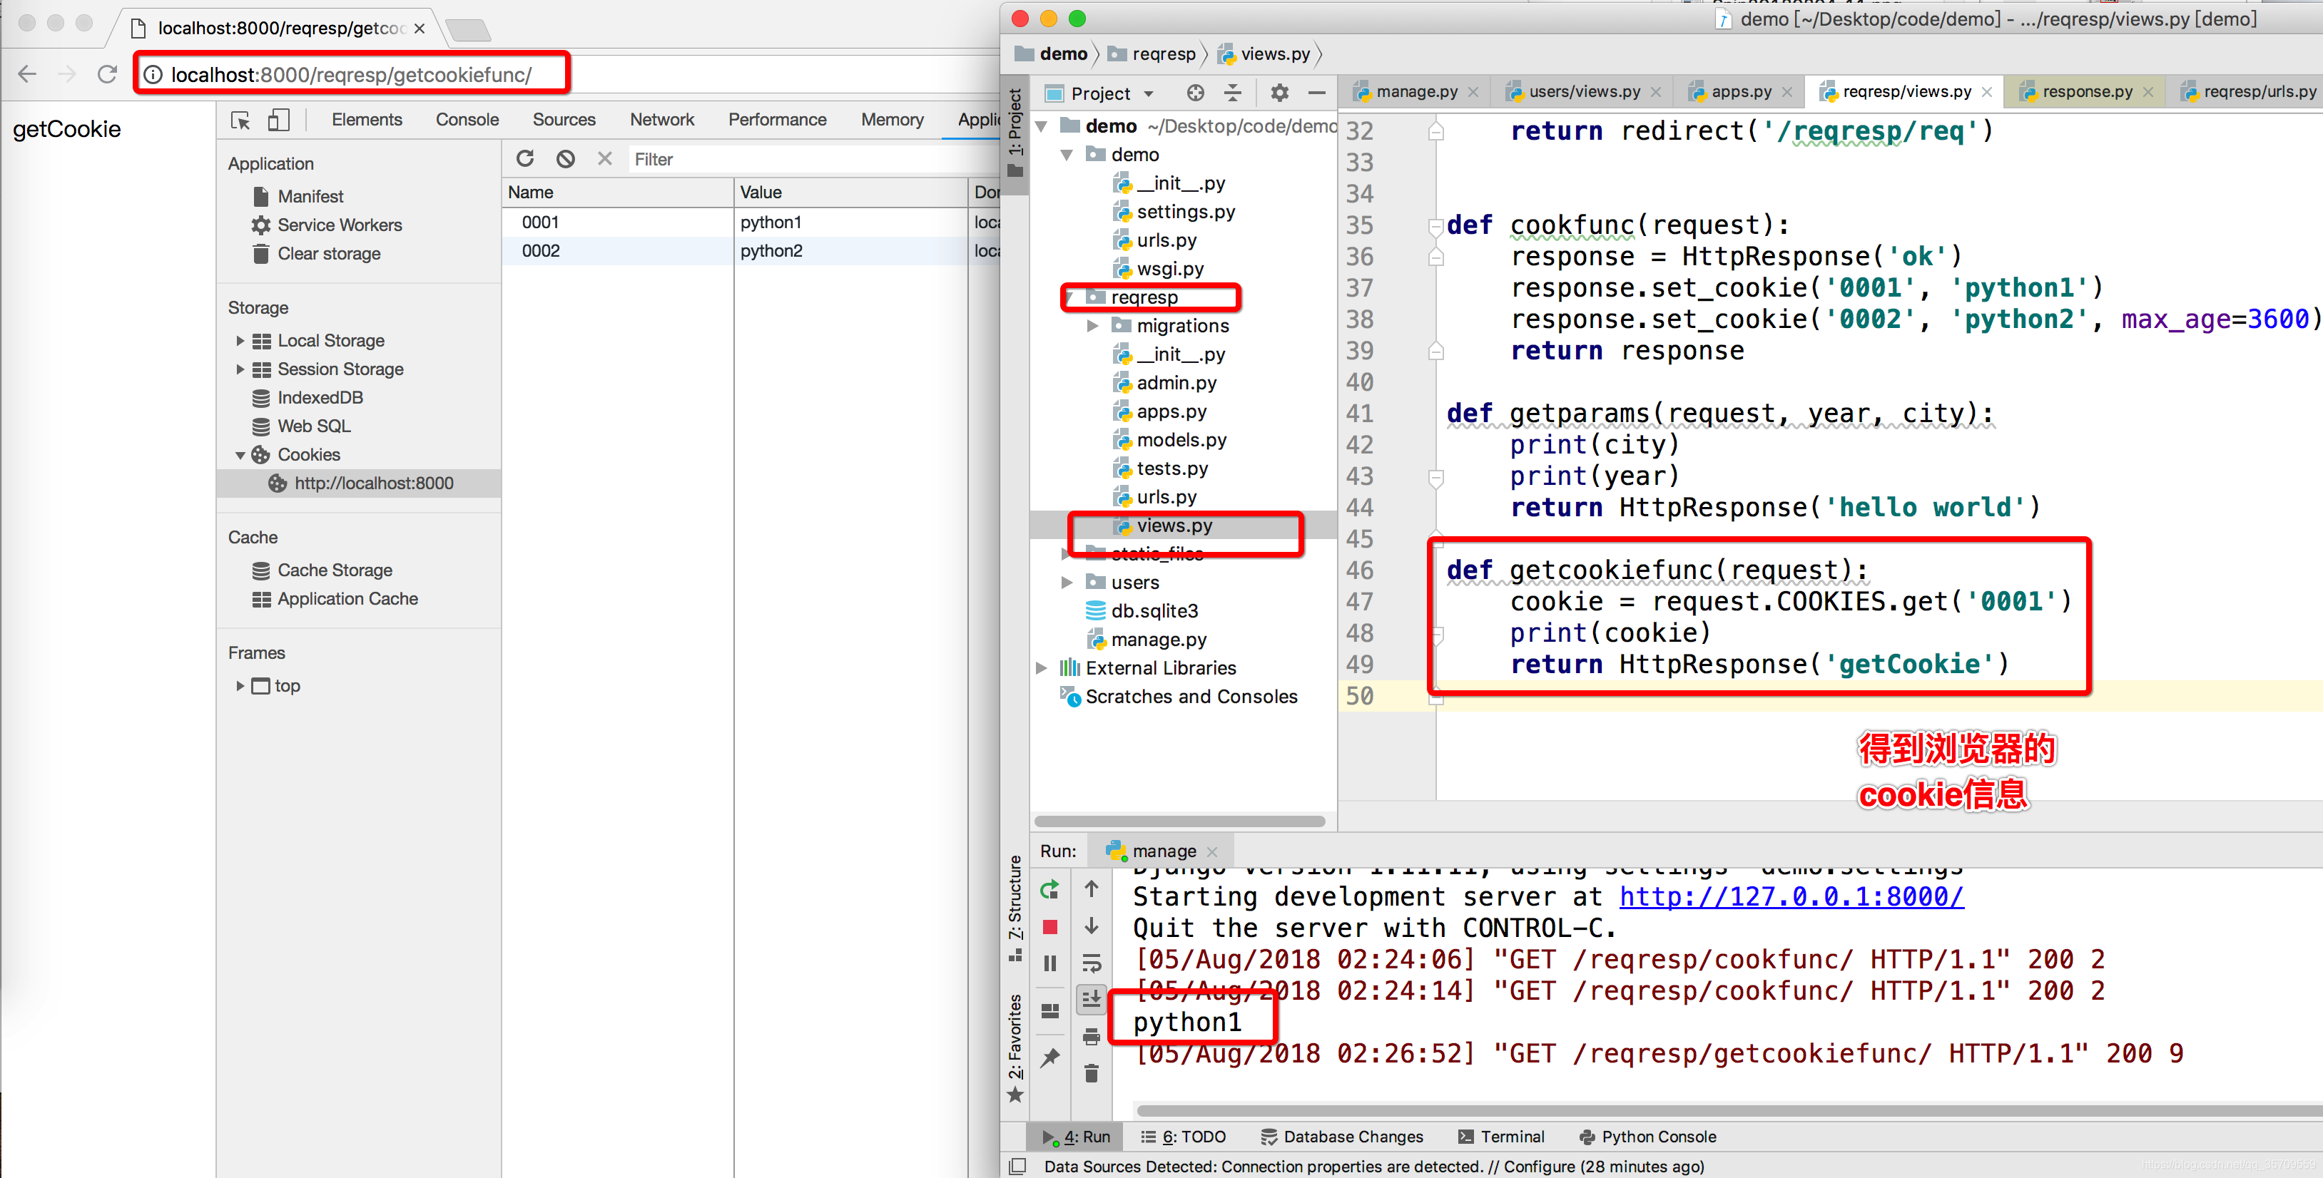
Task: Open the Python Console tool window
Action: point(1647,1137)
